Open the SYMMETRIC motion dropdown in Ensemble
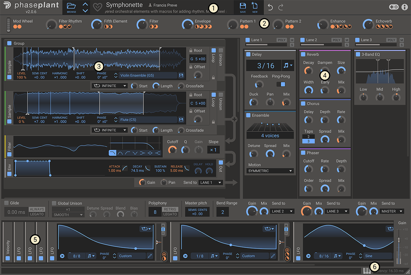411x275 pixels. pos(270,171)
